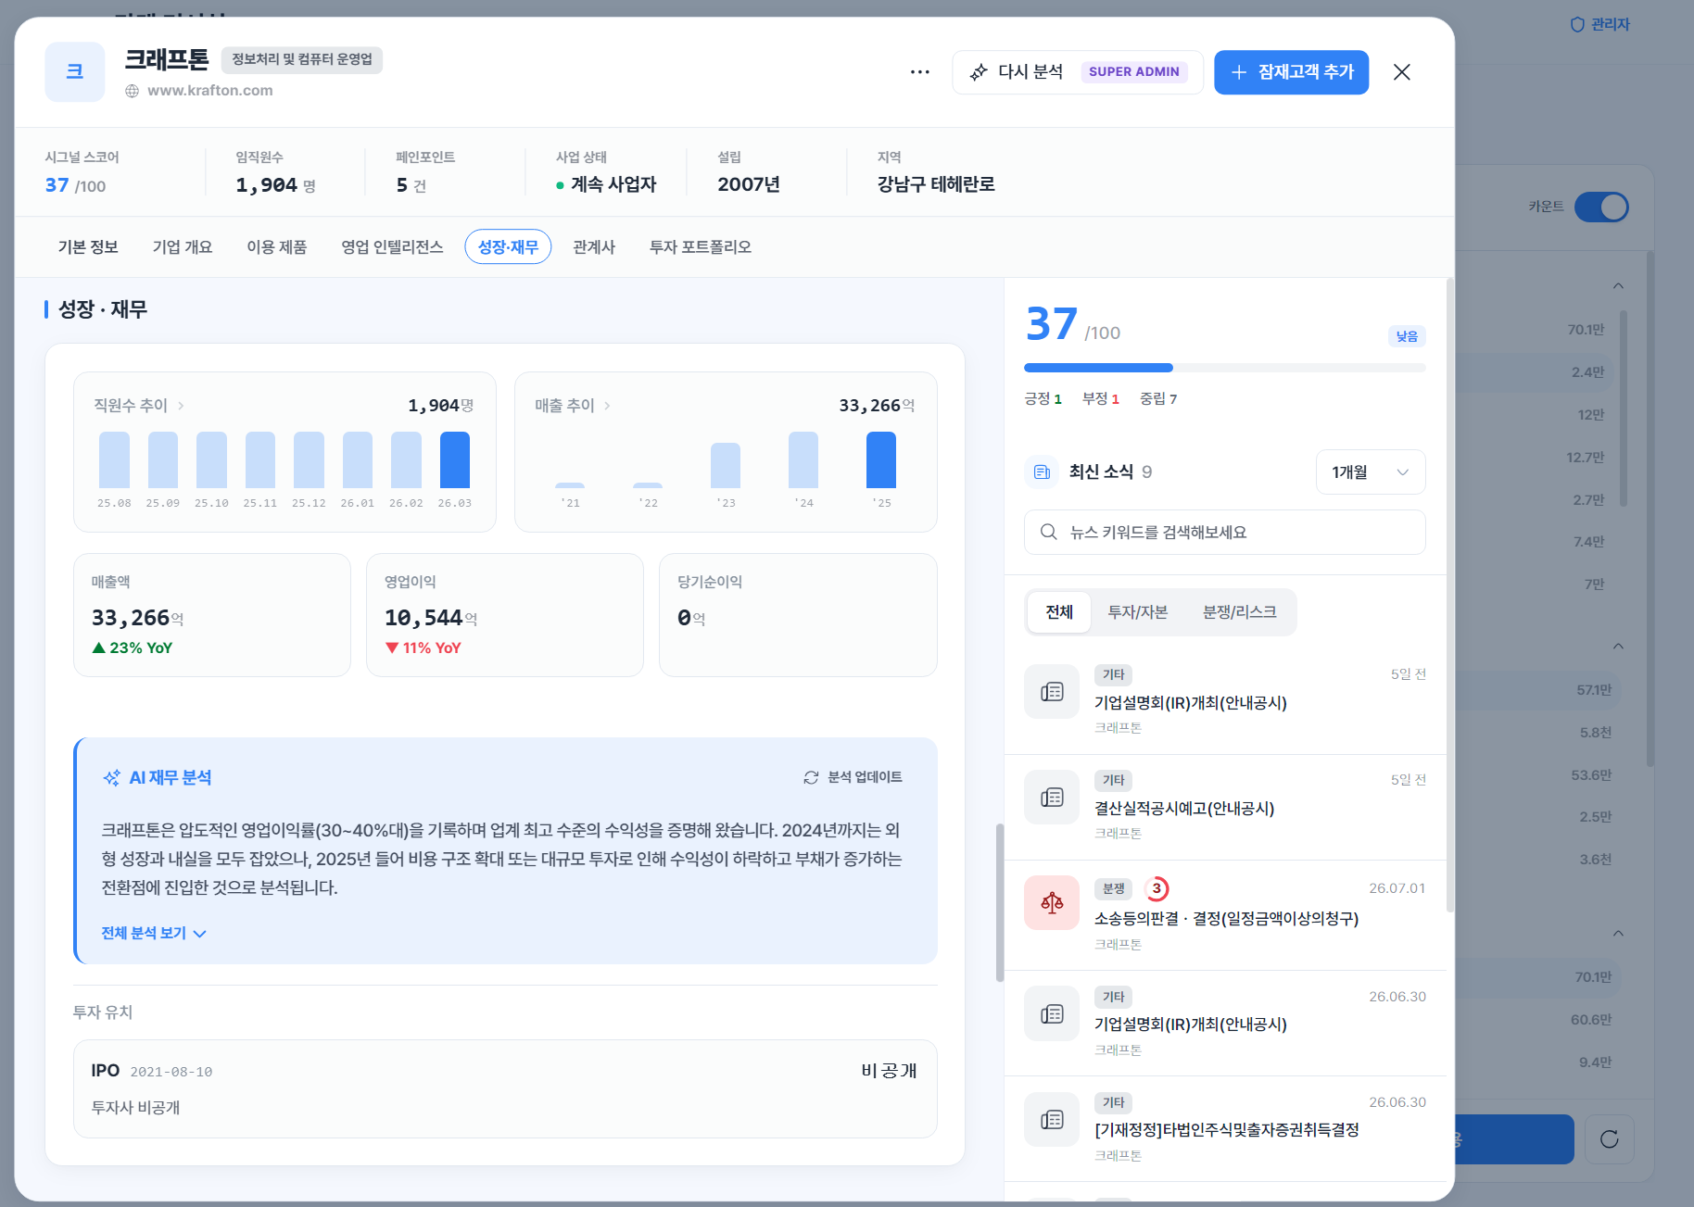Click the 중립 7 sentiment count
The image size is (1694, 1207).
[1158, 399]
